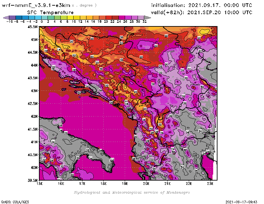The height and width of the screenshot is (204, 264).
Task: Click the legend value '0'
Action: coord(42,21)
